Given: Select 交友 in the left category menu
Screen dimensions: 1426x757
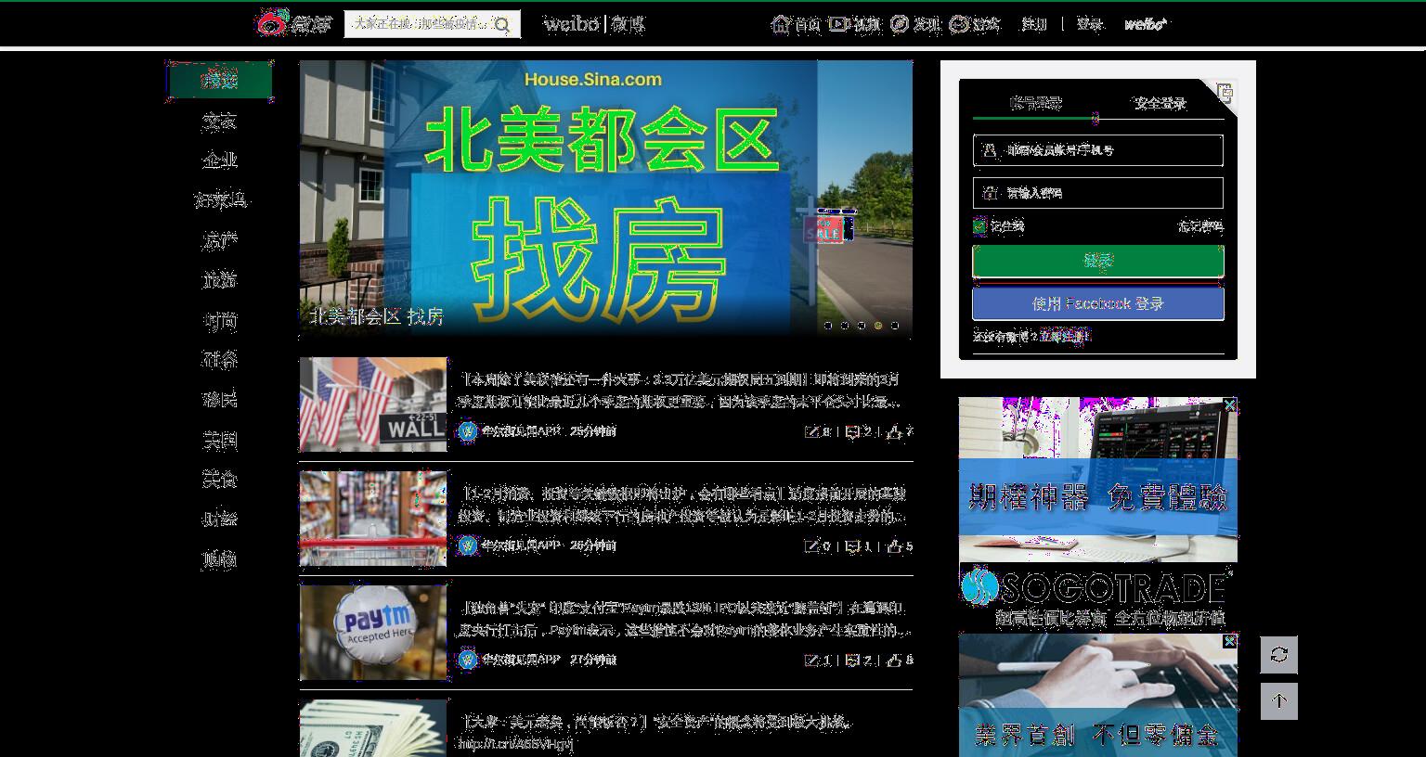Looking at the screenshot, I should point(220,121).
